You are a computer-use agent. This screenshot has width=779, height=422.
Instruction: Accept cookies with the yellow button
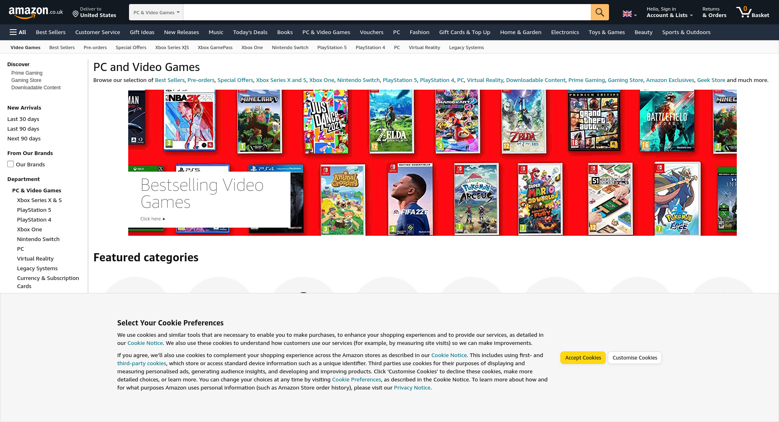(583, 357)
